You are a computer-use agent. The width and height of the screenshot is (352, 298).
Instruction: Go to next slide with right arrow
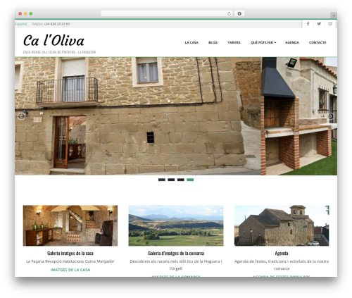pyautogui.click(x=331, y=116)
